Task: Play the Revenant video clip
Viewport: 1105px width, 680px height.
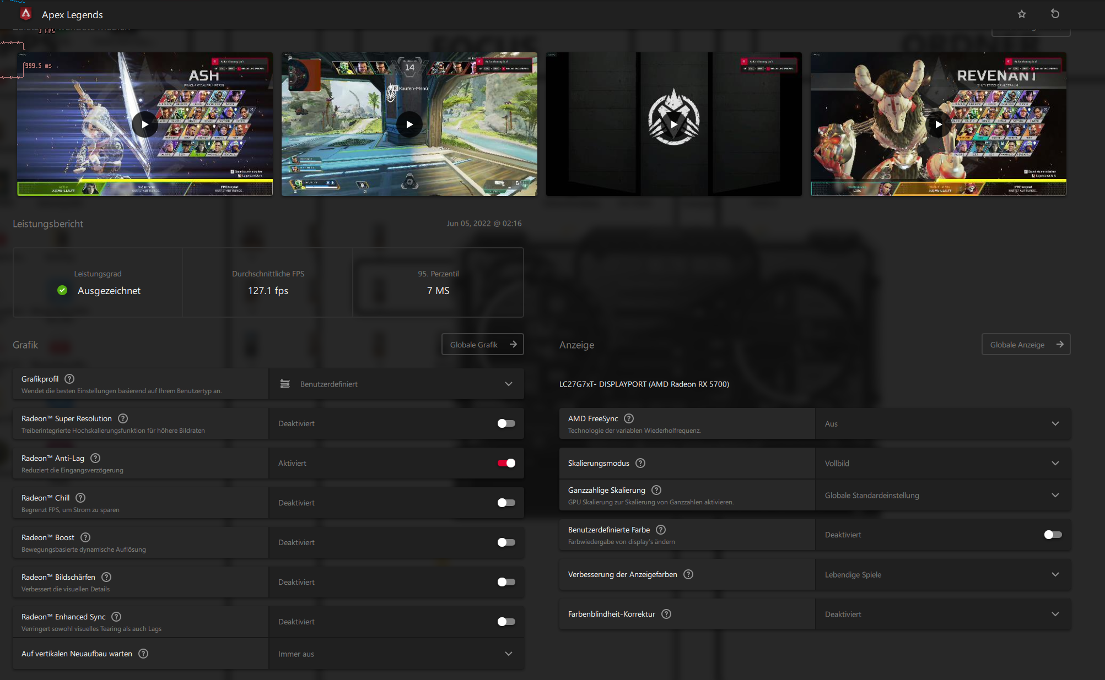Action: [x=938, y=124]
